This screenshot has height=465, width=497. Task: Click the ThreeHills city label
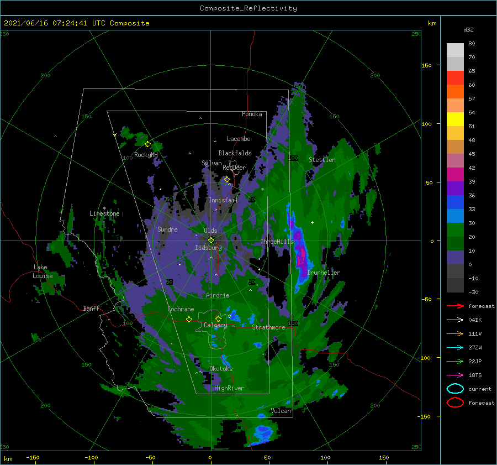click(277, 242)
